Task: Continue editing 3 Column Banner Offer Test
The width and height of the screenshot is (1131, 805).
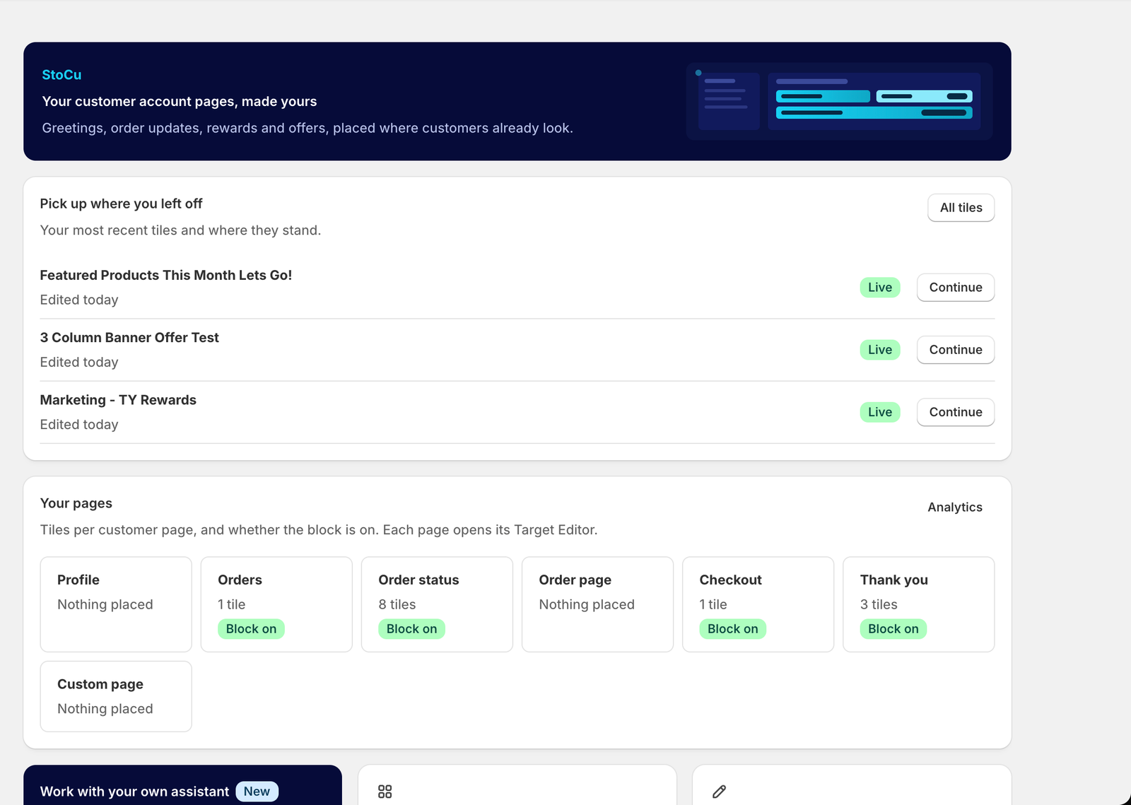Action: pos(955,350)
